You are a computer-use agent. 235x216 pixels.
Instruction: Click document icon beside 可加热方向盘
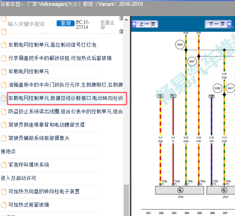tap(4, 191)
